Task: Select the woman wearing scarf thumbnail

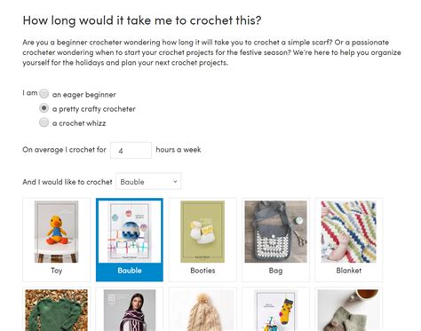Action: 130,310
